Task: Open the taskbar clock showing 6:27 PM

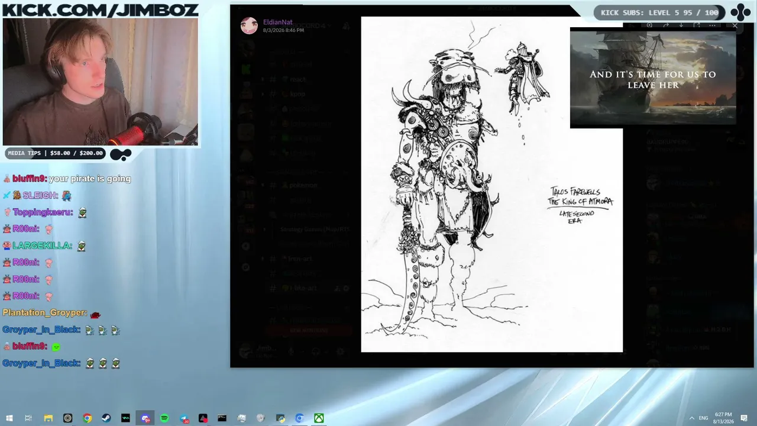Action: [x=723, y=418]
